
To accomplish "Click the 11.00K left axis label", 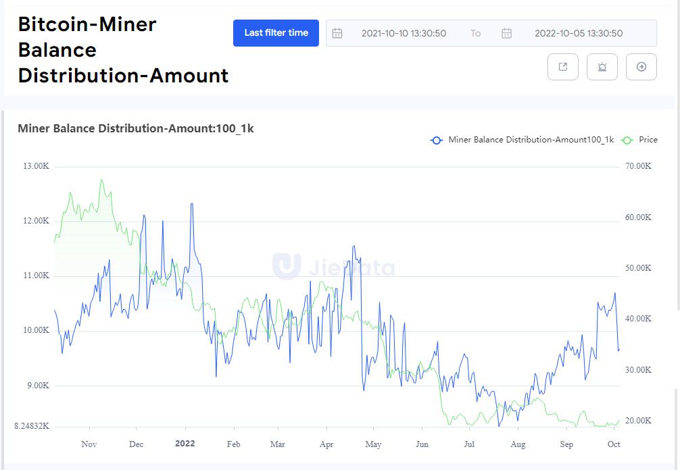I will coord(36,276).
